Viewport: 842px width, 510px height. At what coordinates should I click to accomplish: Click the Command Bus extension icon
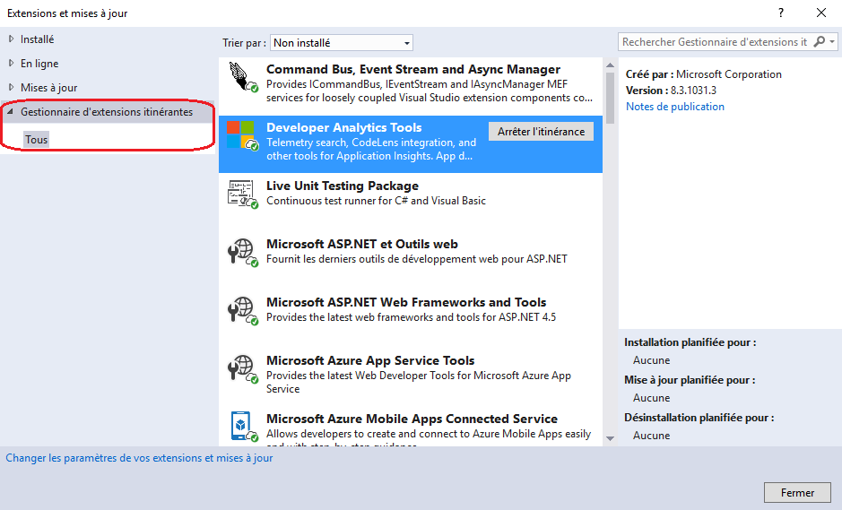click(x=242, y=82)
